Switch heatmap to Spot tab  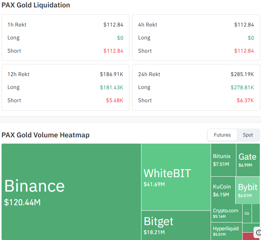tap(248, 135)
